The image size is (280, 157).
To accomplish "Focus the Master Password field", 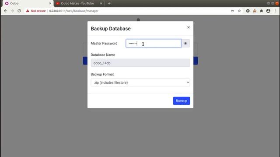I will pos(154,44).
